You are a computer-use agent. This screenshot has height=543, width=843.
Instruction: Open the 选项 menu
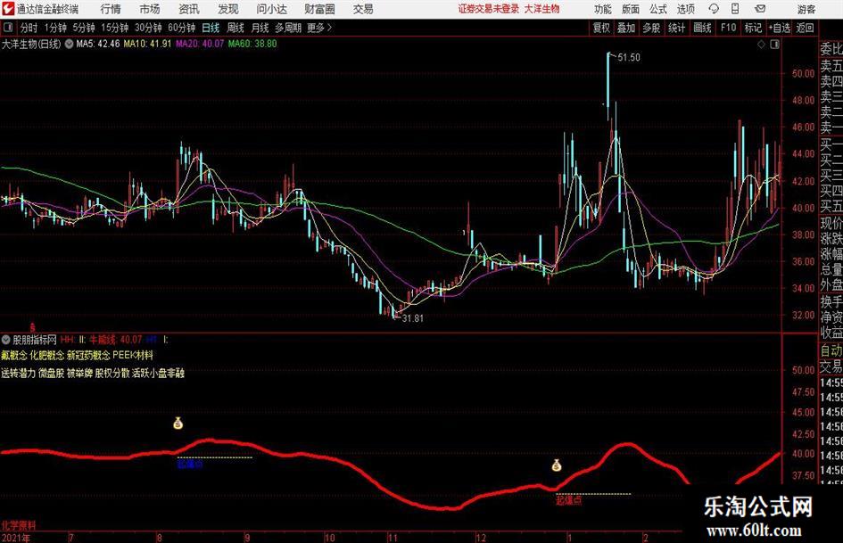685,9
